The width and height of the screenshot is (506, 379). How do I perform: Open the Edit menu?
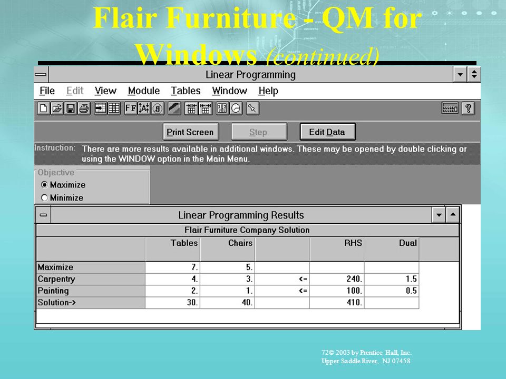coord(75,91)
